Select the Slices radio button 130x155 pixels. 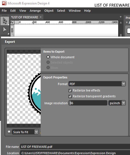48,68
